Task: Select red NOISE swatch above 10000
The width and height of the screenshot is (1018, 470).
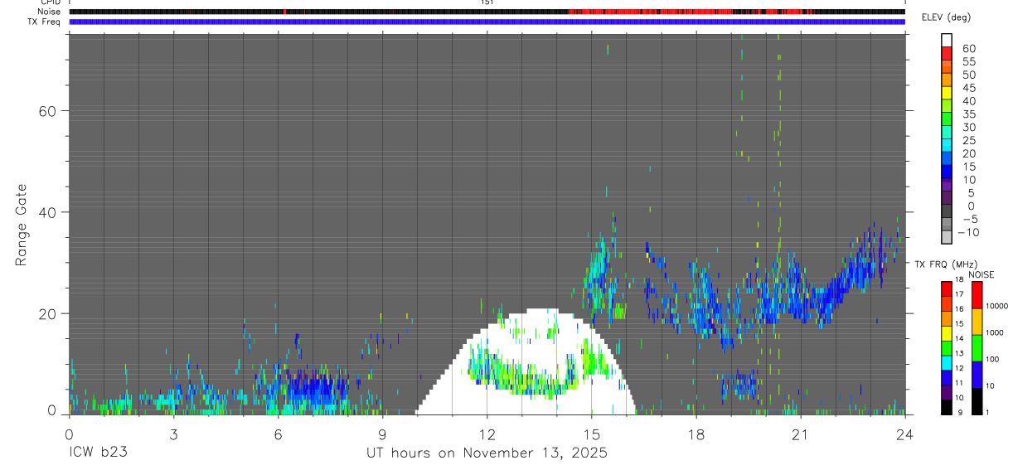Action: pyautogui.click(x=977, y=295)
